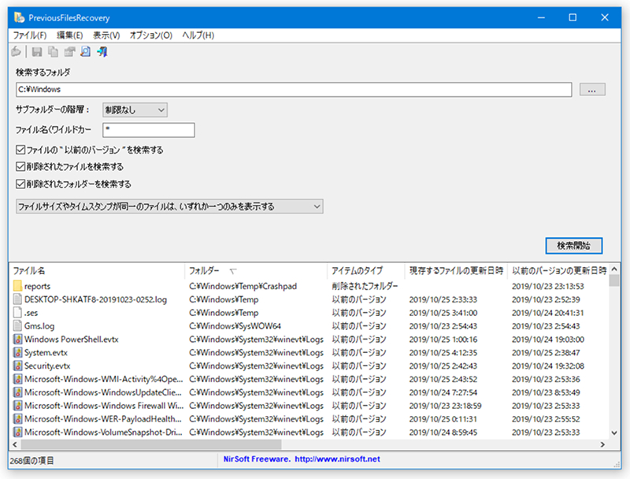
Task: Select the reports row name
Action: 37,286
